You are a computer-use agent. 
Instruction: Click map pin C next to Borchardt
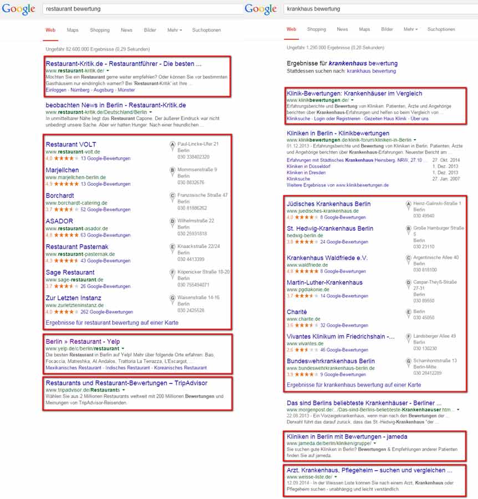(172, 197)
